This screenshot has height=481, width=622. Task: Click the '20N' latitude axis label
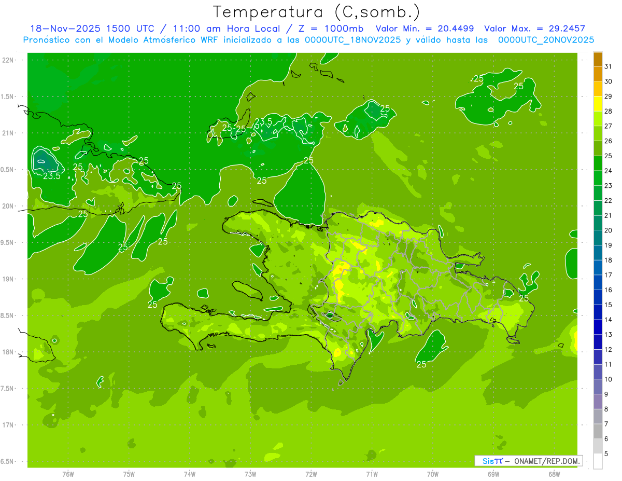coord(8,206)
